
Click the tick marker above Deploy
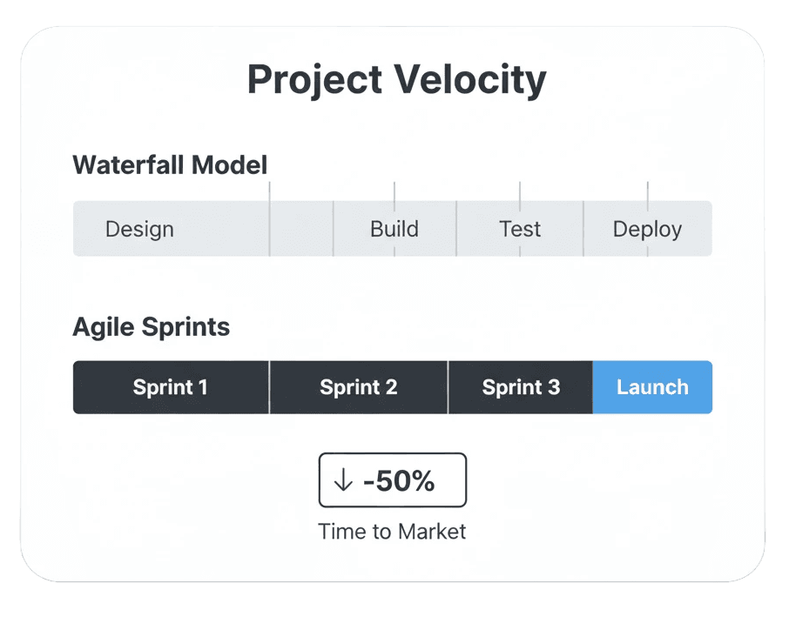point(648,197)
